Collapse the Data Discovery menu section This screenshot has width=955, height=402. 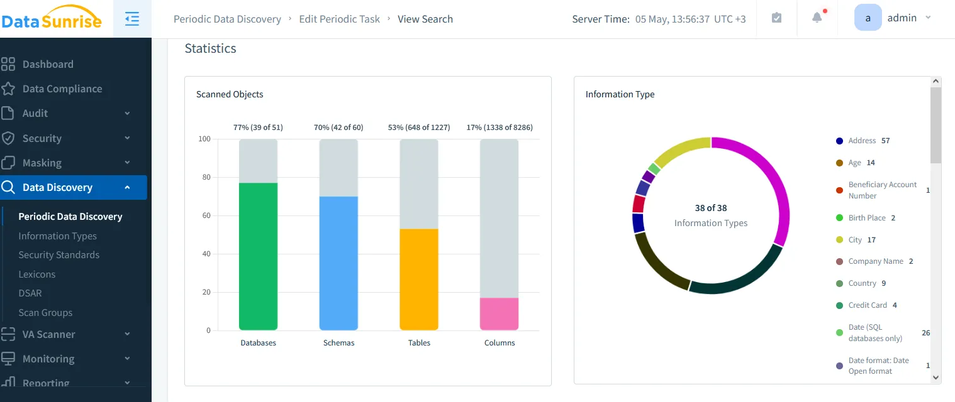(x=127, y=187)
